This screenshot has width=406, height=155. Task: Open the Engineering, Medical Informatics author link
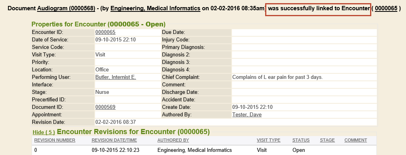[155, 8]
